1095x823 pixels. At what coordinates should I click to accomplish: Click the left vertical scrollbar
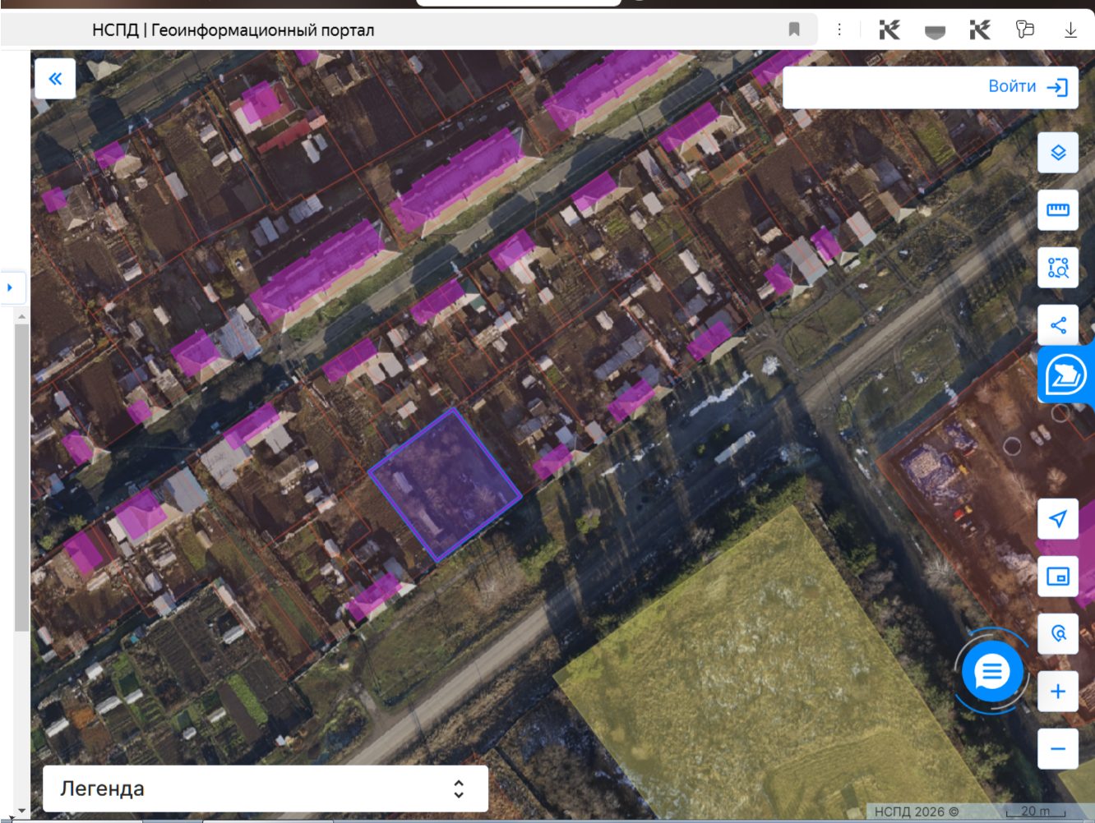point(21,476)
